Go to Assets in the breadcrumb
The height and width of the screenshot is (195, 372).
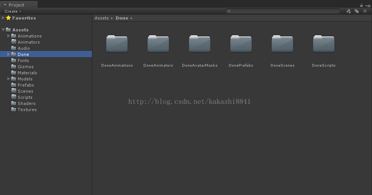(x=102, y=18)
